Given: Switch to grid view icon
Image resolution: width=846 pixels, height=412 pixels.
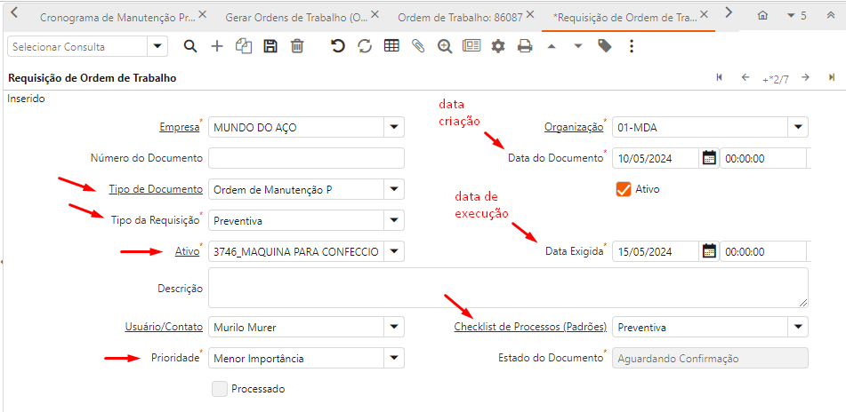Looking at the screenshot, I should [x=391, y=46].
